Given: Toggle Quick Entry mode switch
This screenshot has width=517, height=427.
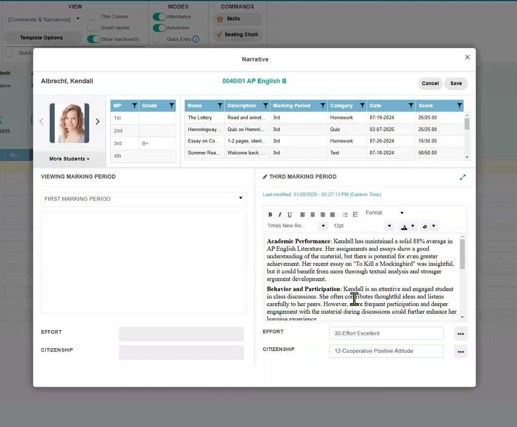Looking at the screenshot, I should click(158, 39).
